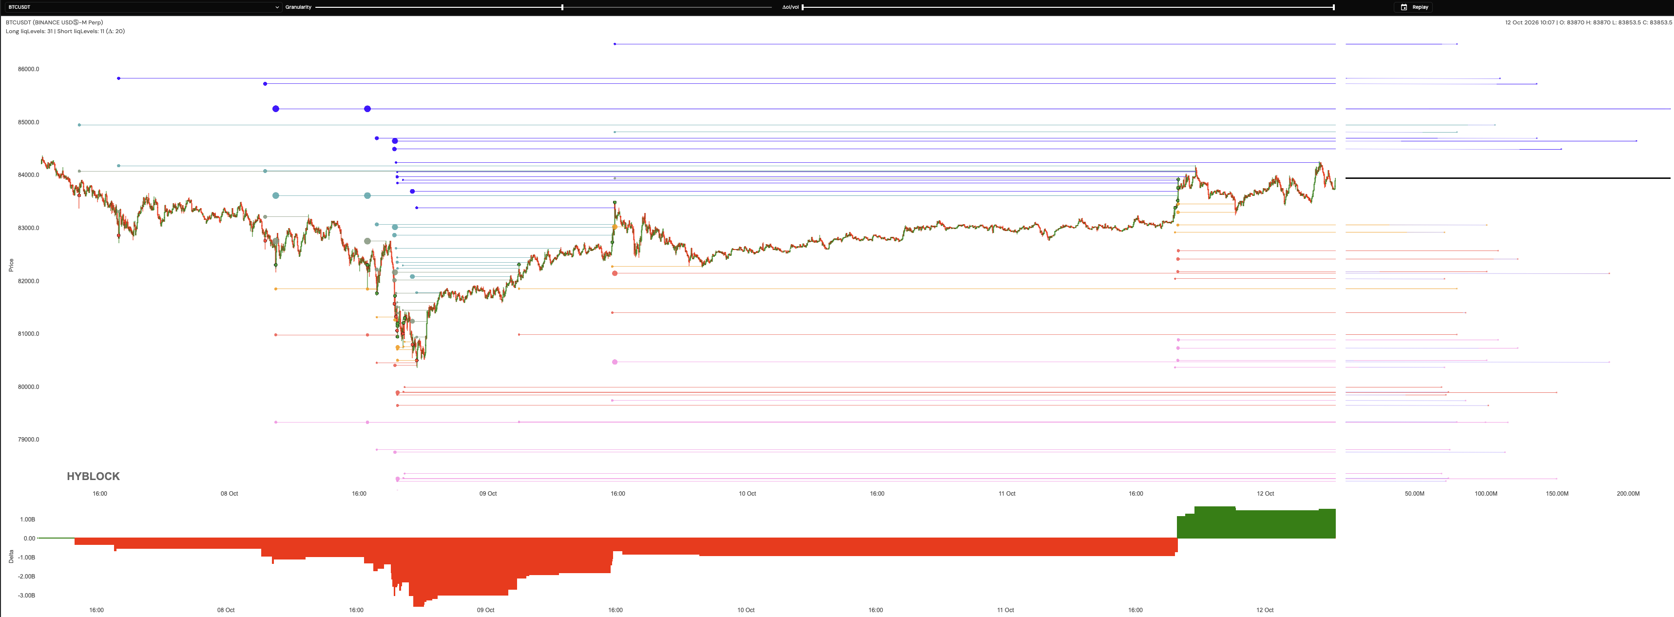Click the green positive delta area
Screen dimensions: 1674x617
point(1256,523)
